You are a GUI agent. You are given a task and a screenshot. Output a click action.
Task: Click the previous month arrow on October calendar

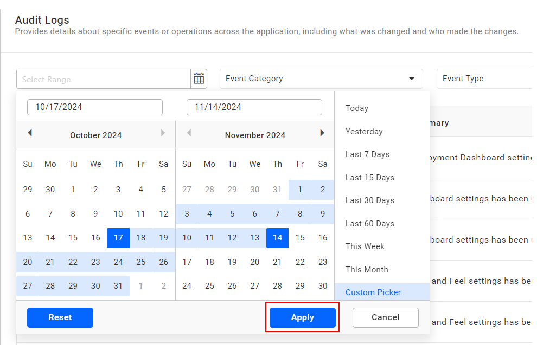[x=30, y=133]
